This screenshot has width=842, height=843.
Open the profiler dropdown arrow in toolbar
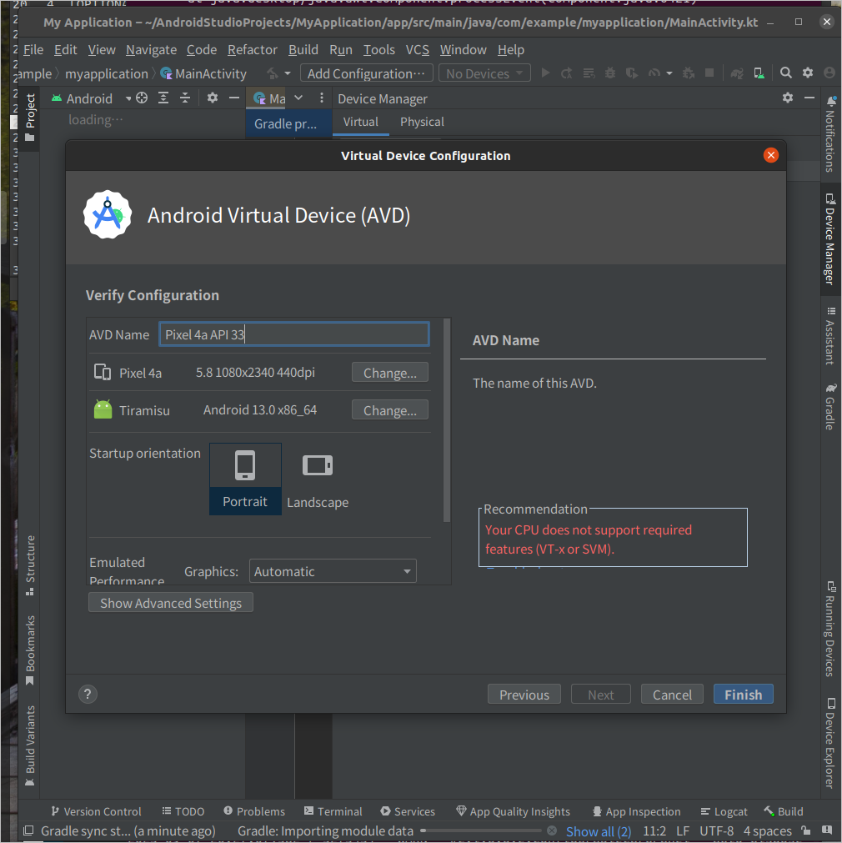669,73
